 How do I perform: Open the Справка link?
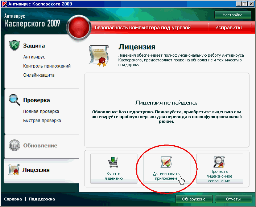point(13,199)
